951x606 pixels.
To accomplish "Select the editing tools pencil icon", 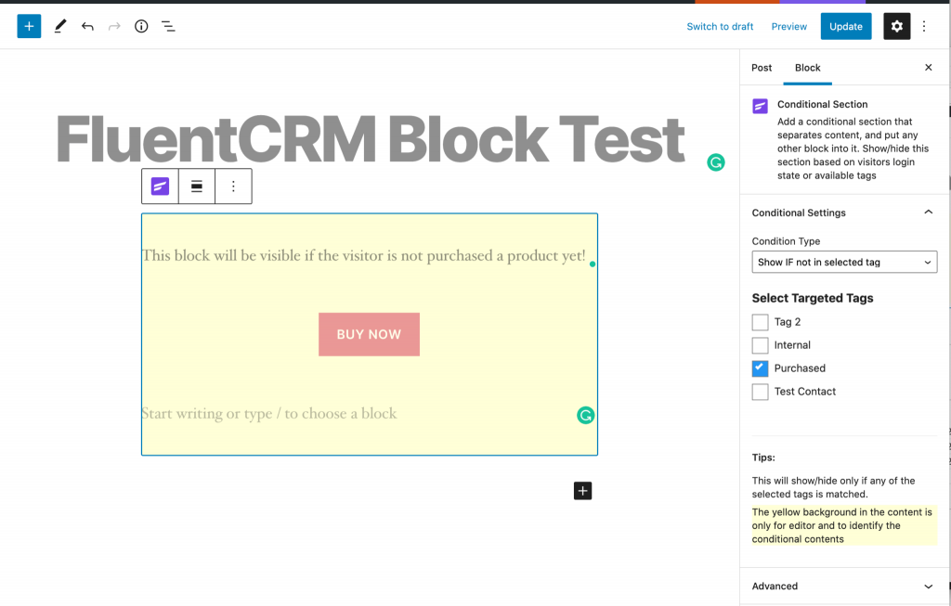I will [x=59, y=26].
